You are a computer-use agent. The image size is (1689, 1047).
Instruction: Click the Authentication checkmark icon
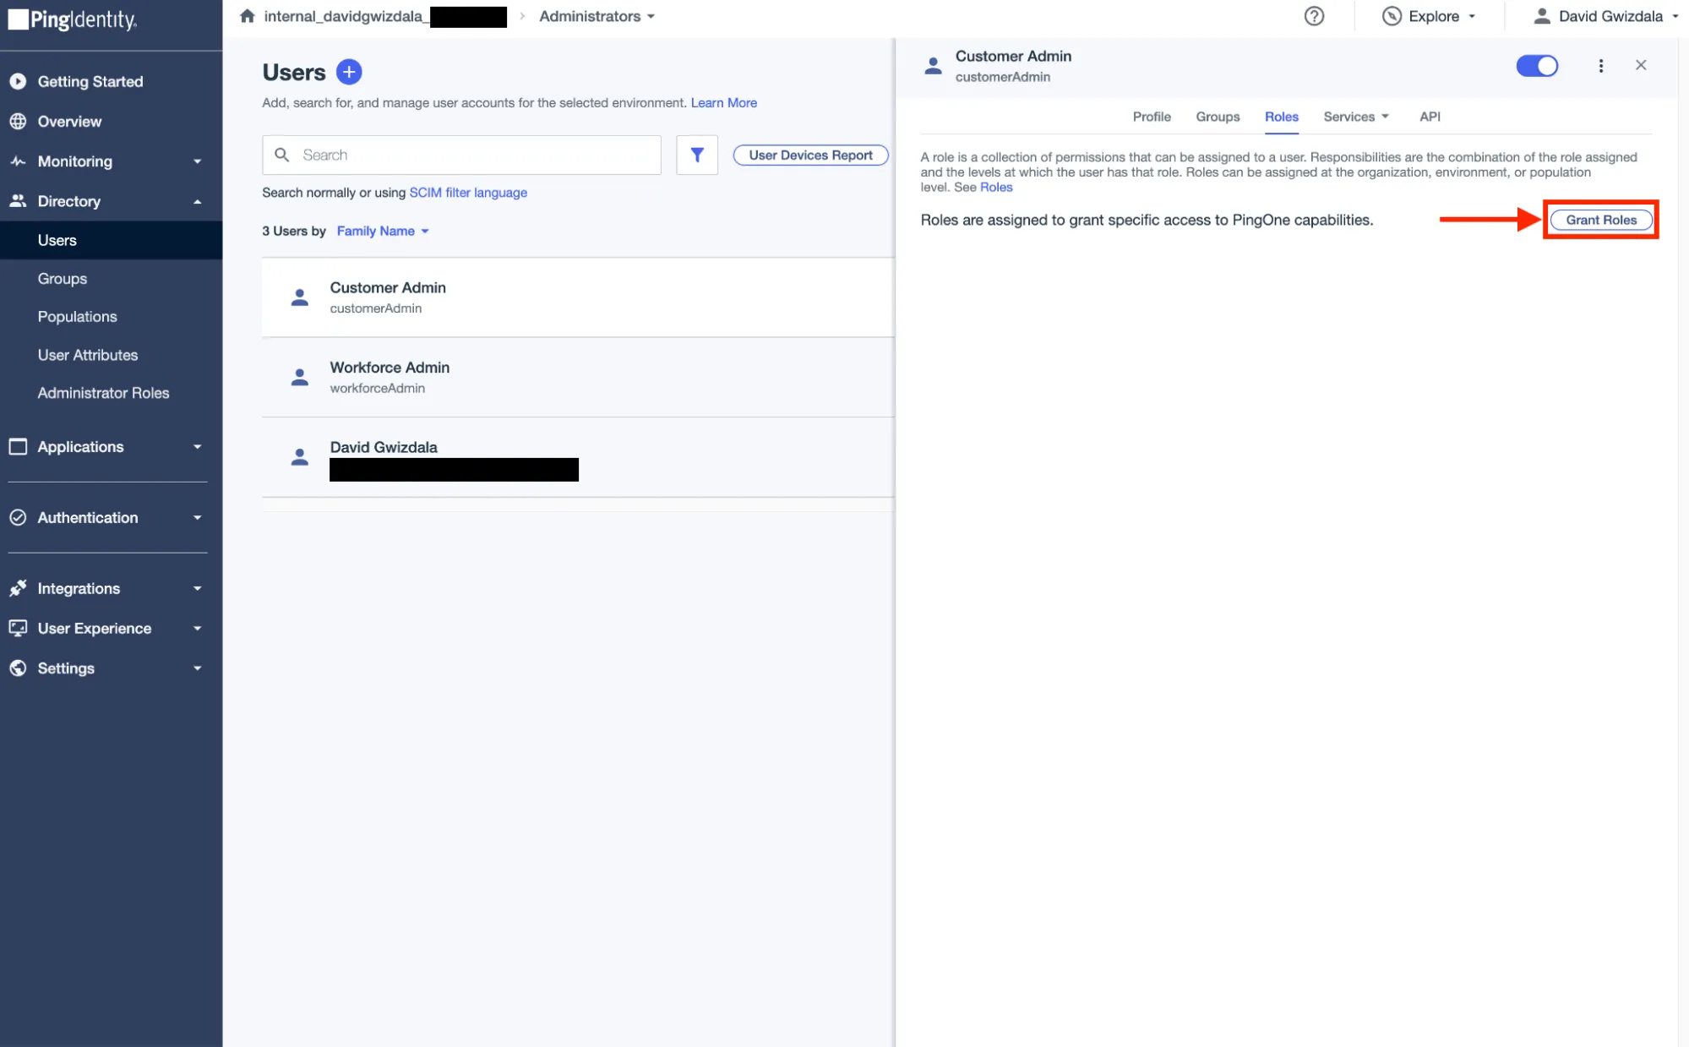(x=18, y=517)
